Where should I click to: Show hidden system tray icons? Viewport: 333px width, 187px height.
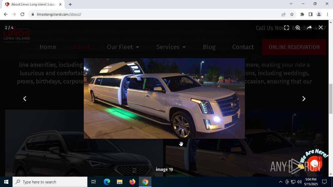(x=280, y=182)
